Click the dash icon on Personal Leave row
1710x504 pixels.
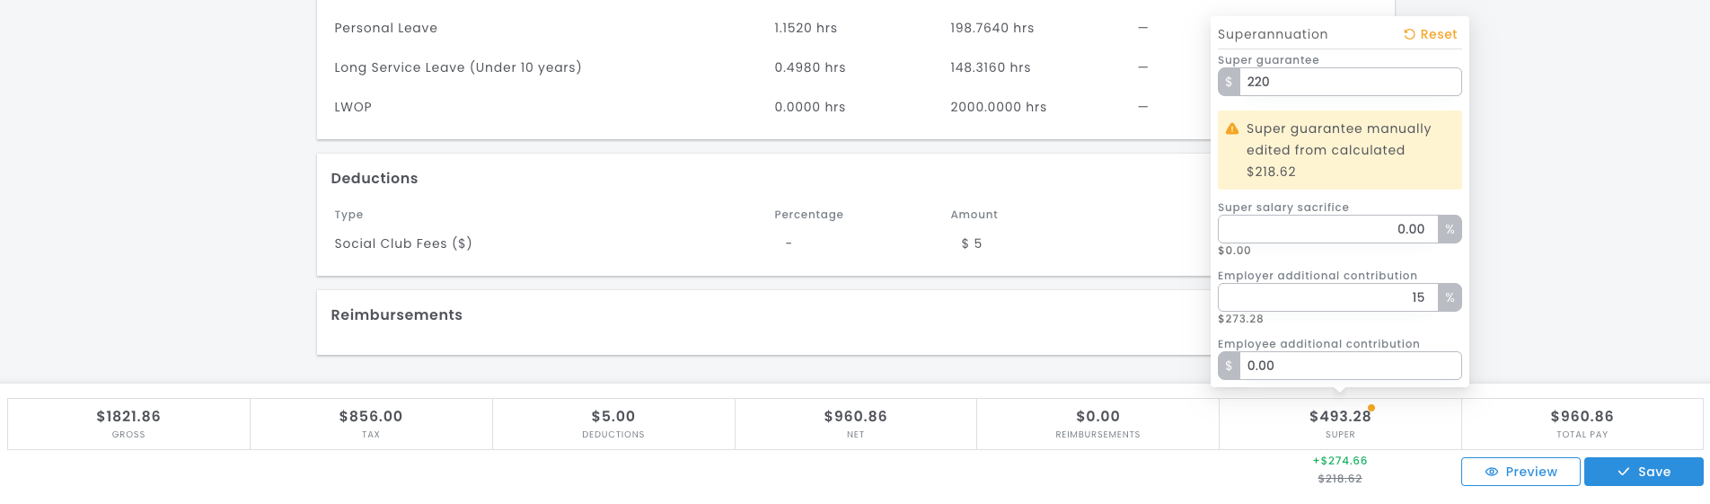click(1142, 28)
